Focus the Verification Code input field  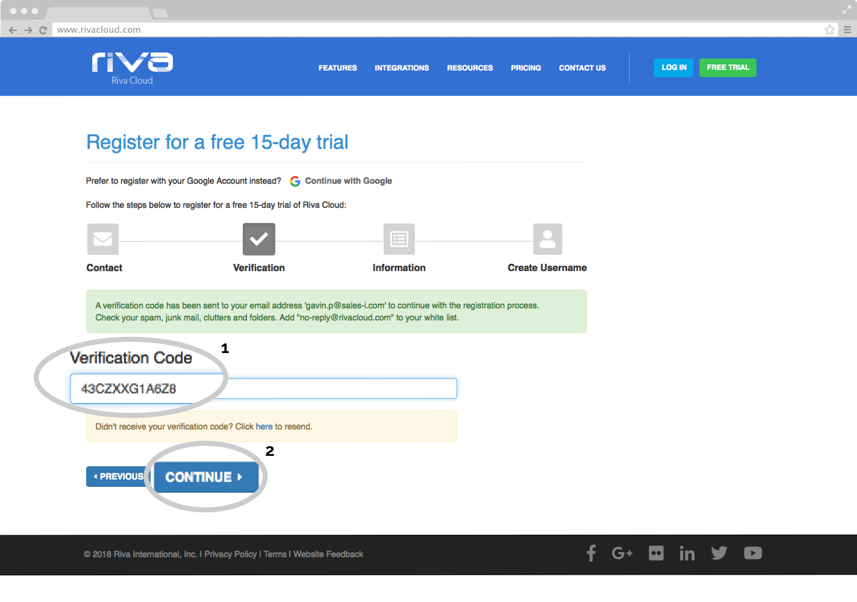pyautogui.click(x=263, y=389)
